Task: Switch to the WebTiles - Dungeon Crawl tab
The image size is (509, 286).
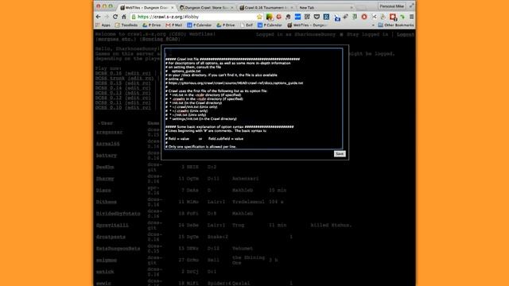Action: (x=146, y=7)
